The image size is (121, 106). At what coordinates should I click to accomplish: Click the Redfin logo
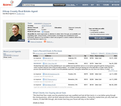(x=8, y=3)
